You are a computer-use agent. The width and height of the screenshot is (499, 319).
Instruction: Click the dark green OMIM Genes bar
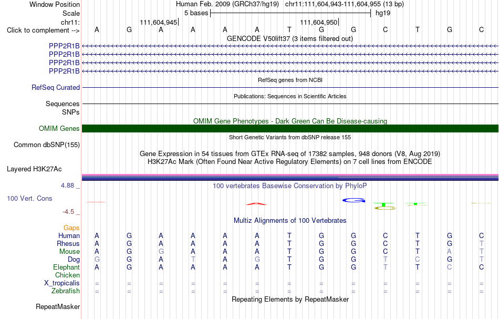[290, 128]
